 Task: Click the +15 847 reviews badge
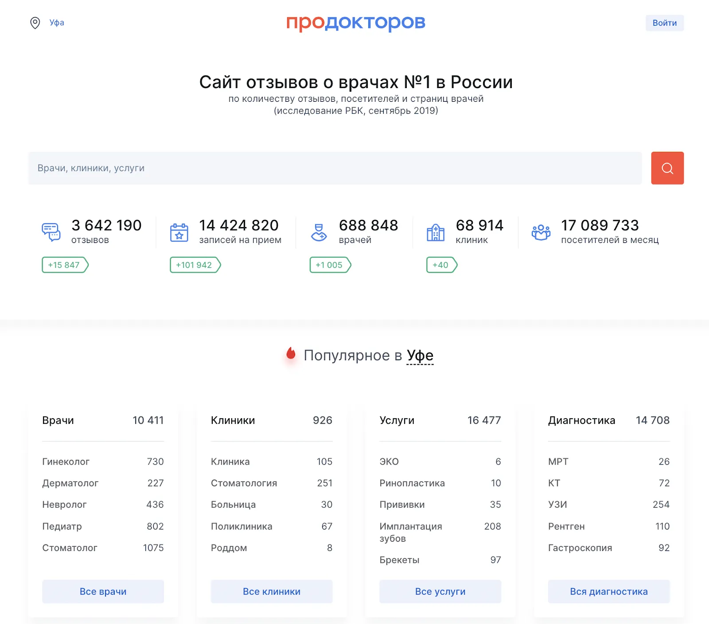(x=65, y=265)
